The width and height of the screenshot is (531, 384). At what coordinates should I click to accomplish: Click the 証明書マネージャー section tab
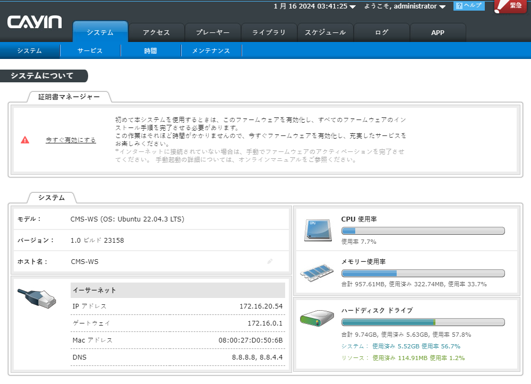(x=69, y=97)
